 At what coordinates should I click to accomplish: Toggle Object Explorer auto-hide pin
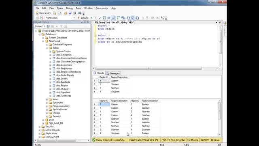(85, 22)
